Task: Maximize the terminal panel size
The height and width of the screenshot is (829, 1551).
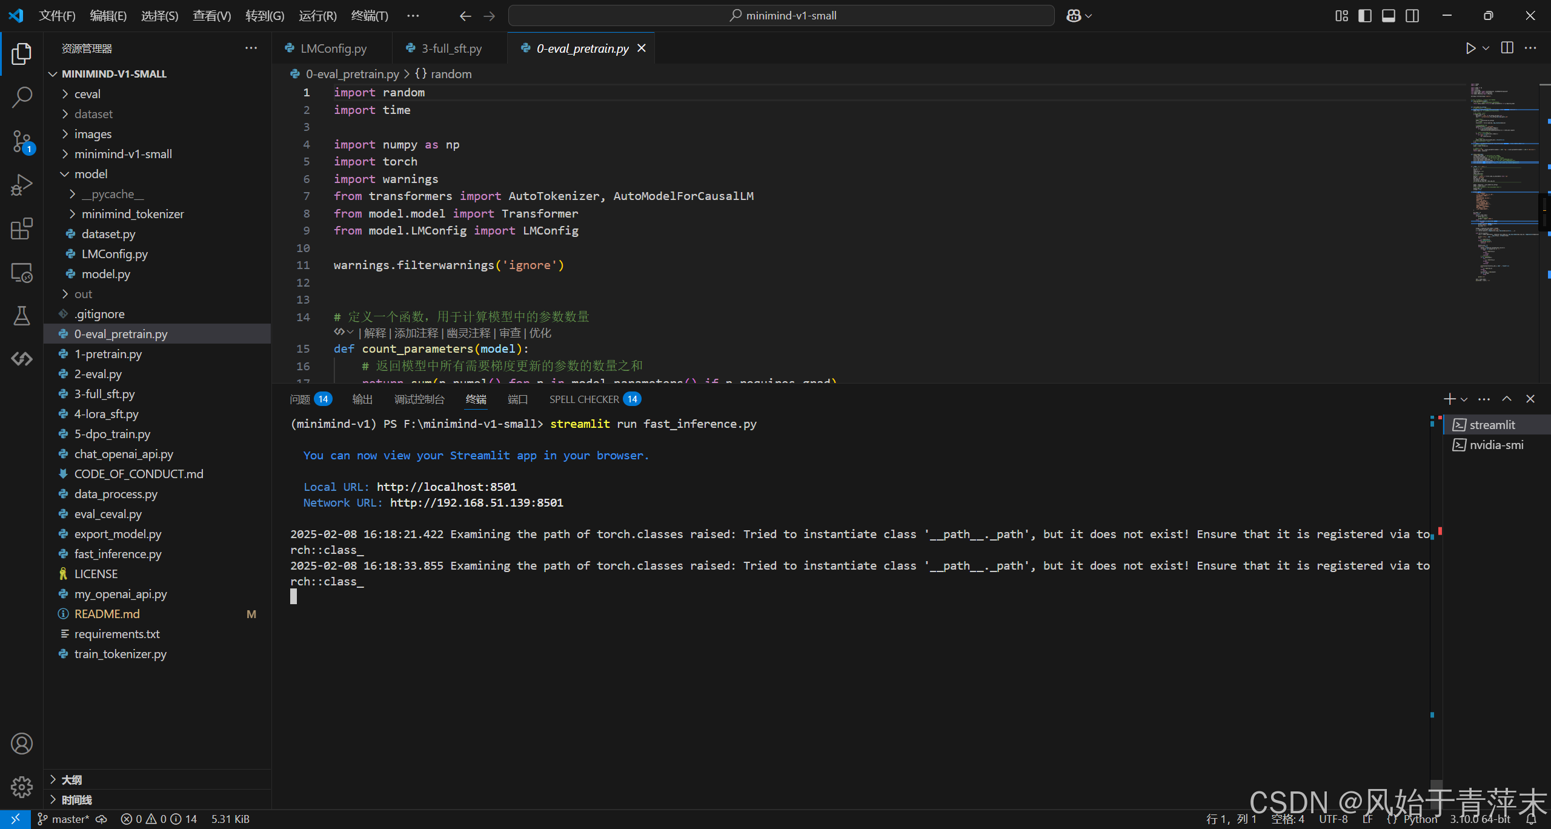Action: pos(1507,399)
